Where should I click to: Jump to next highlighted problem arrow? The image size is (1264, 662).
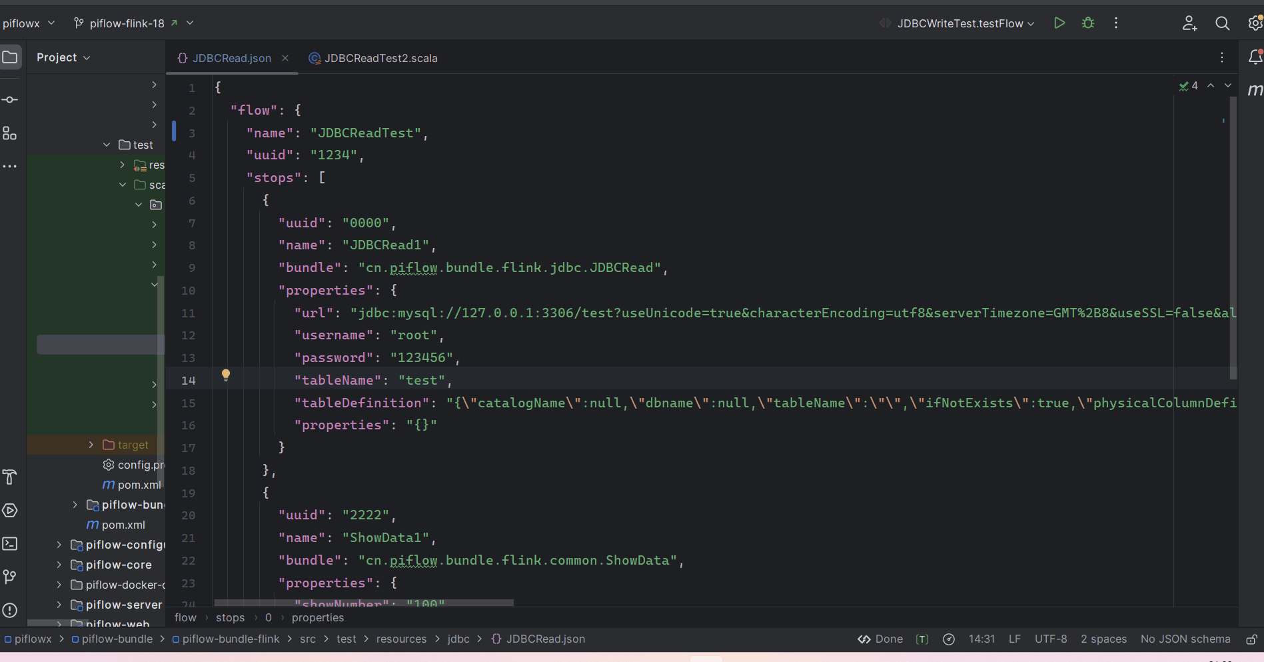pos(1228,86)
